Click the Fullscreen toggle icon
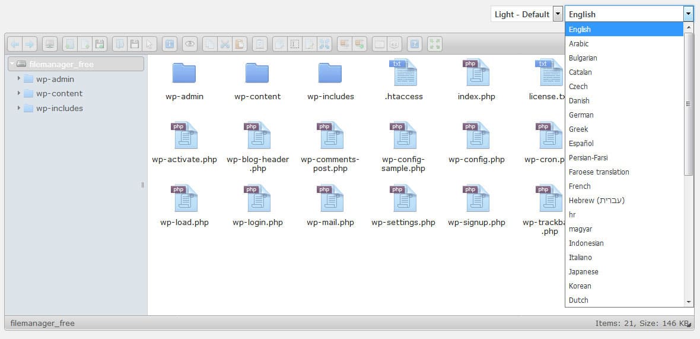The height and width of the screenshot is (339, 700). pyautogui.click(x=435, y=44)
